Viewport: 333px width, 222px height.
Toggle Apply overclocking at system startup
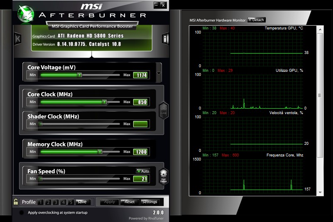click(x=22, y=212)
